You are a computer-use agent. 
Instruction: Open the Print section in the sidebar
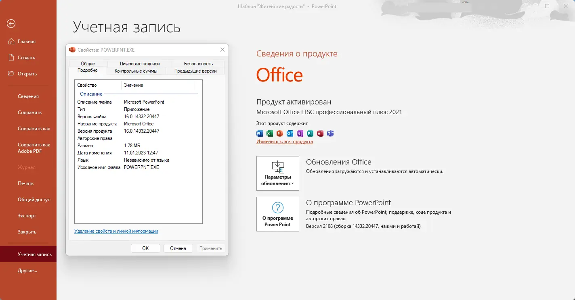click(26, 183)
